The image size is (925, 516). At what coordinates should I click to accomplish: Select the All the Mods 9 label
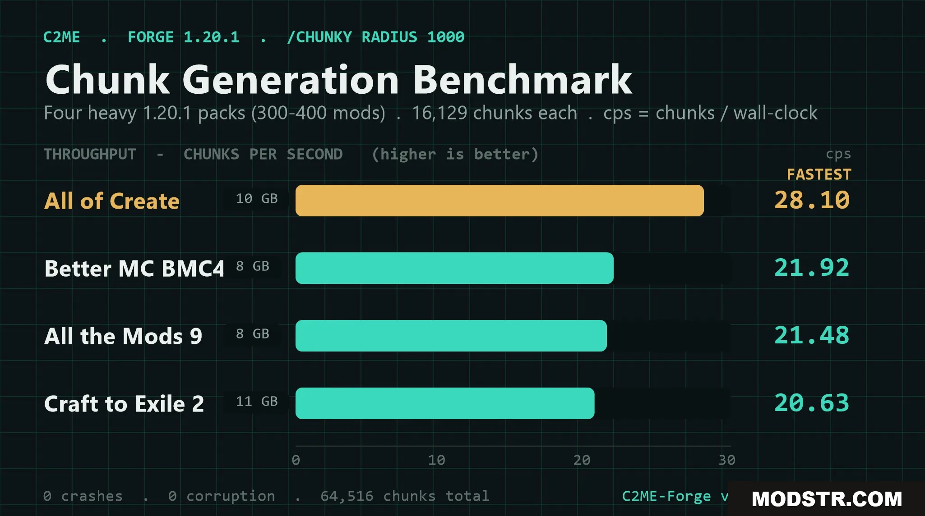pos(123,336)
